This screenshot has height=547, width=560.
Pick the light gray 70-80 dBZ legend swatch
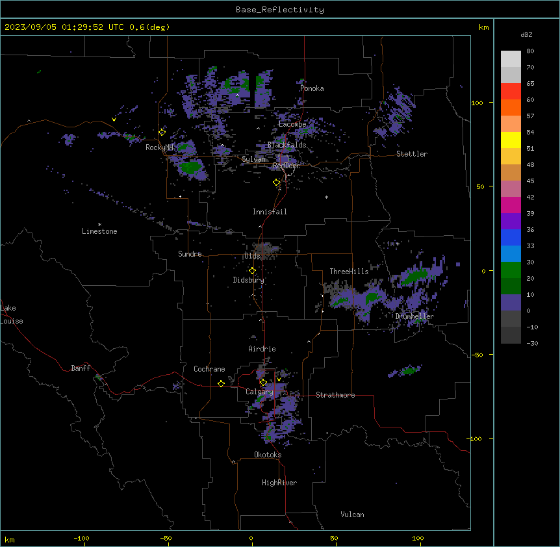[x=511, y=59]
